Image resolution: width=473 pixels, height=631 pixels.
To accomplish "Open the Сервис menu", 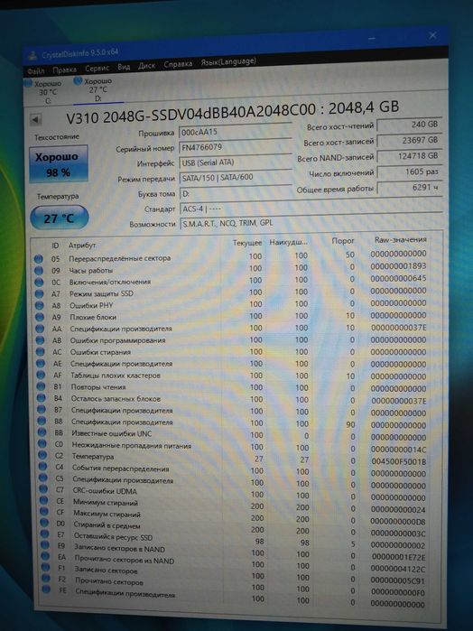I will pos(97,69).
